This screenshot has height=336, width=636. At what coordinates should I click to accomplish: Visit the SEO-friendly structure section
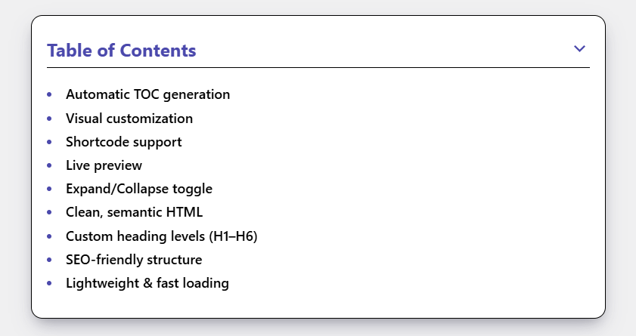[134, 260]
